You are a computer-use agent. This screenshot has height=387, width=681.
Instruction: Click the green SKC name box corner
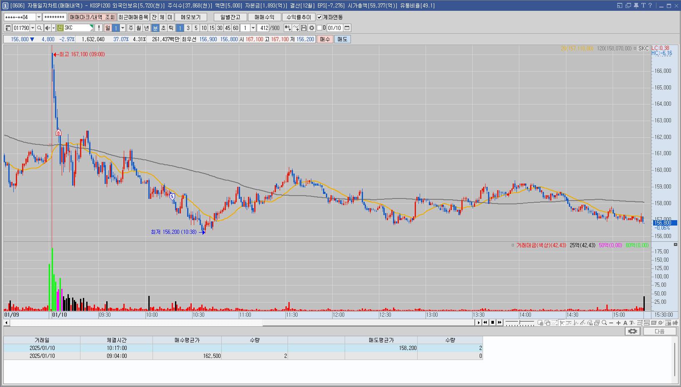pos(91,26)
